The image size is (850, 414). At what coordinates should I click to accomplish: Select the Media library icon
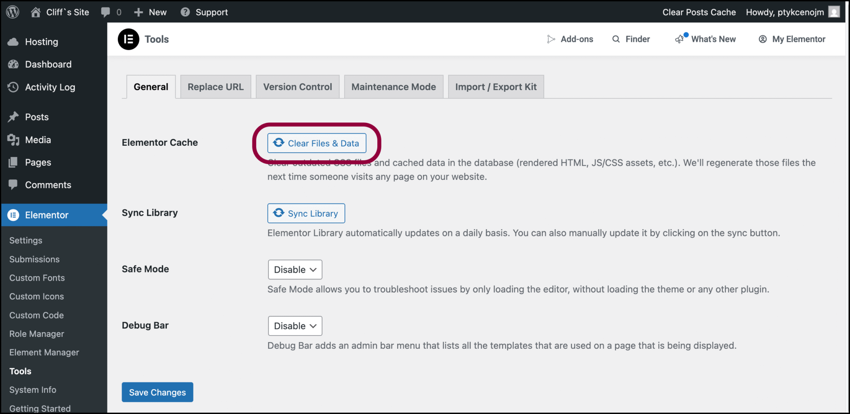(x=14, y=140)
